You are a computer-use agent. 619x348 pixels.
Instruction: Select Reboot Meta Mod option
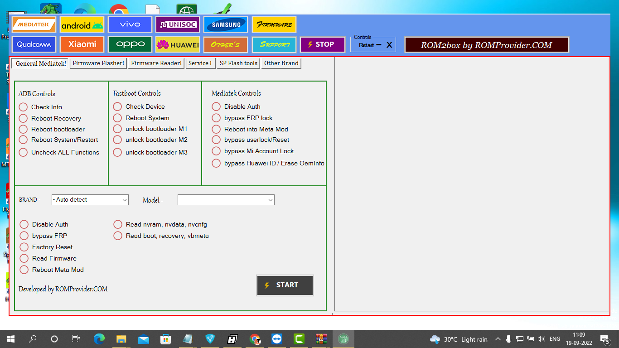point(52,270)
